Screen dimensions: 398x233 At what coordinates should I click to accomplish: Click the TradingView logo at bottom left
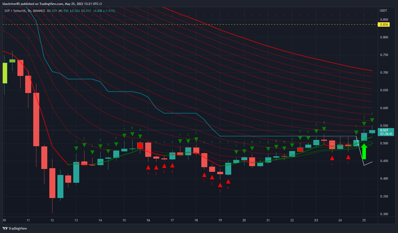[15, 228]
